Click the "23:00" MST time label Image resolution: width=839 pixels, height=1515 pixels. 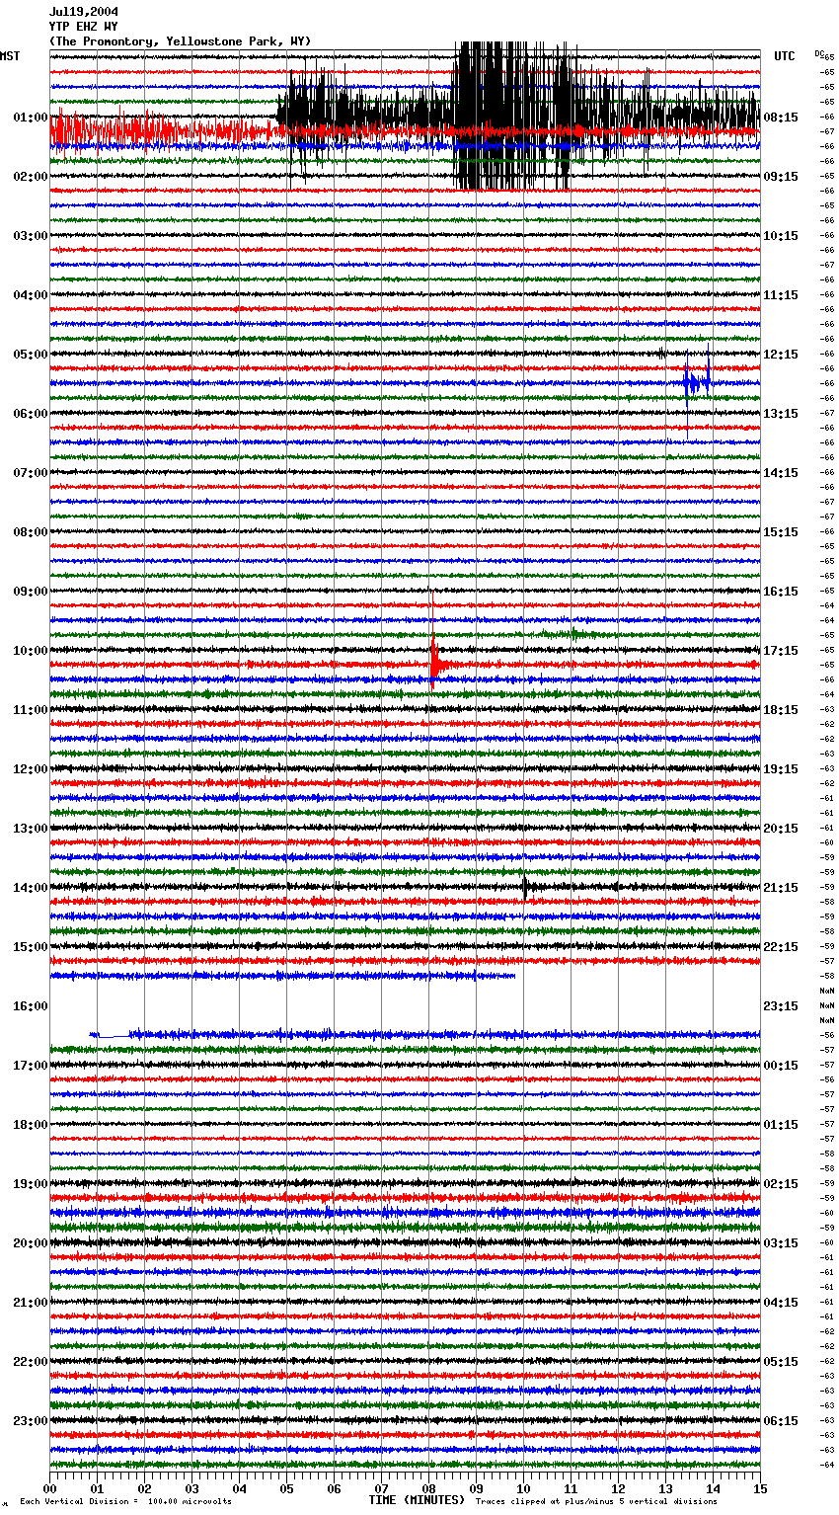click(31, 1420)
